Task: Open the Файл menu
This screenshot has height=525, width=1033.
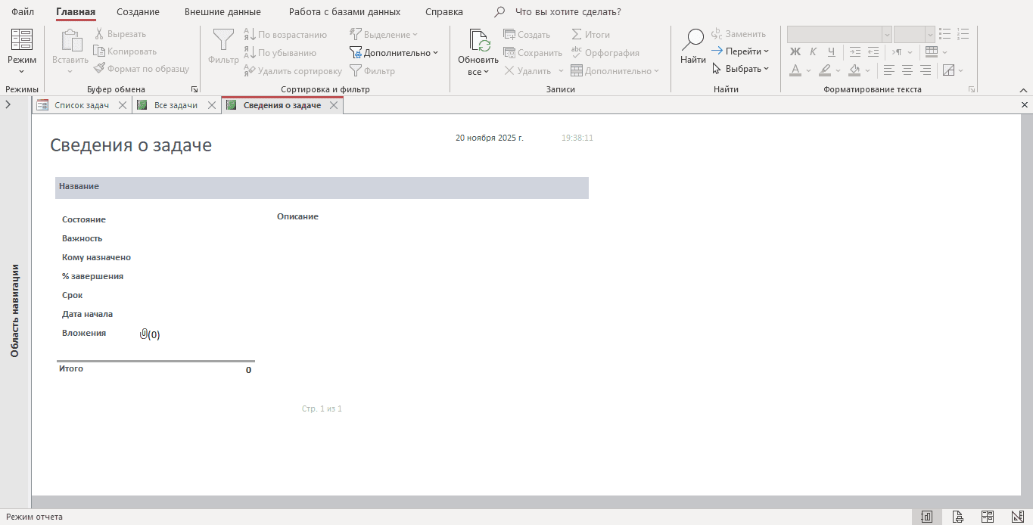Action: point(23,12)
